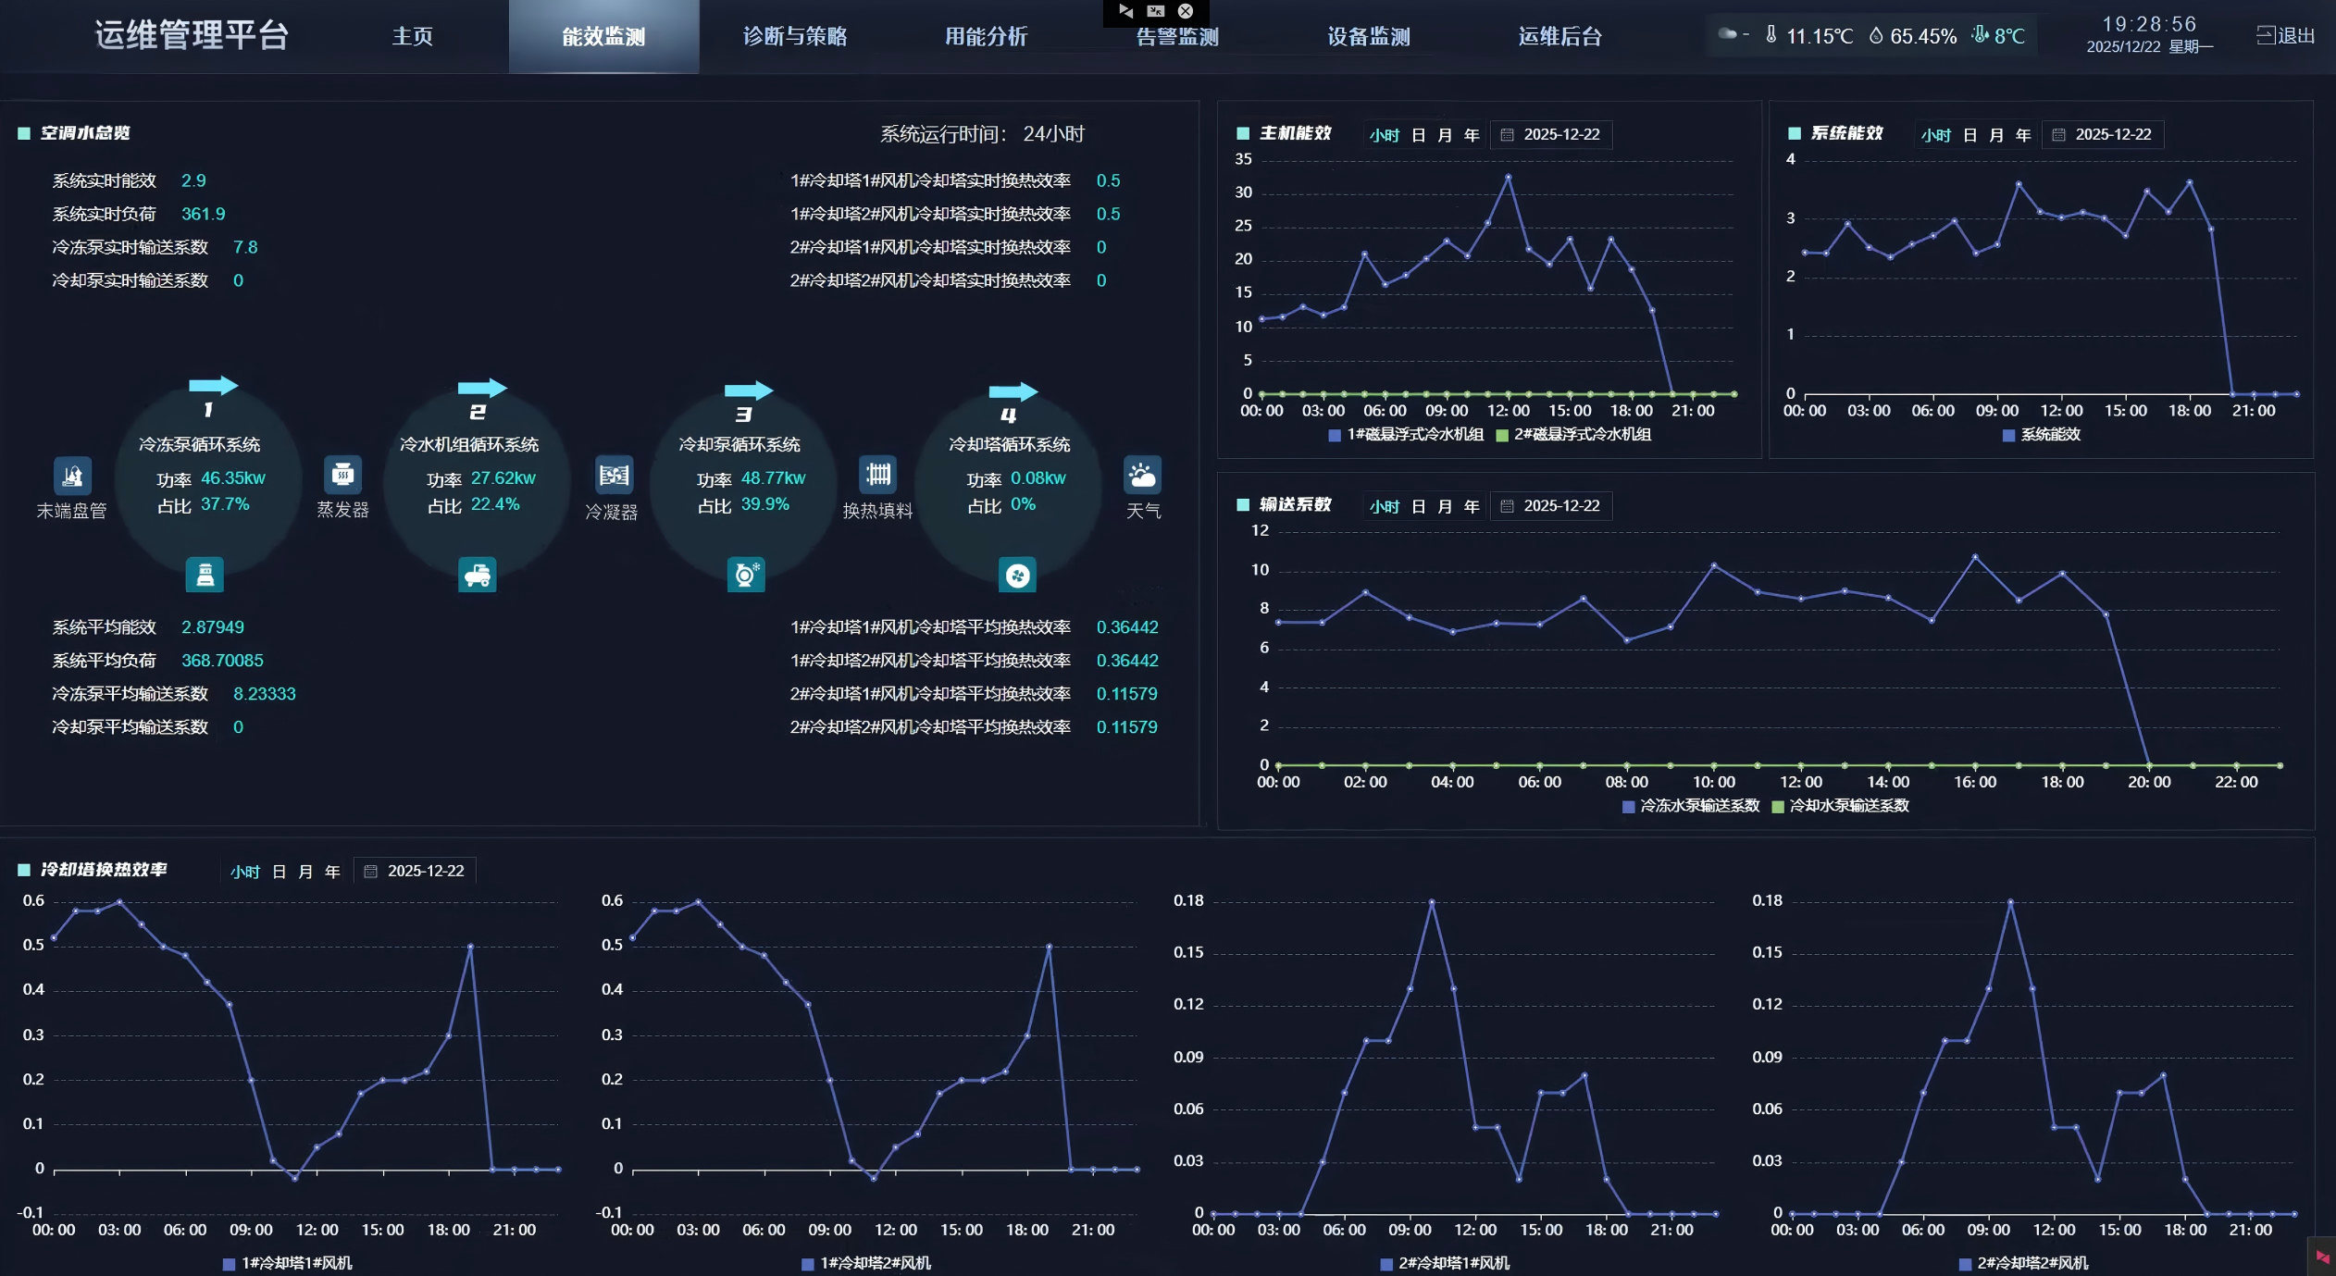Click the 天气 weather icon
2336x1276 pixels.
(1142, 475)
